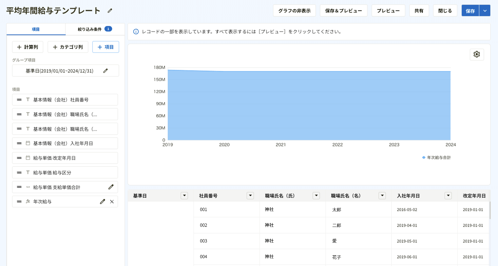Screen dimensions: 498x266
Task: Edit the report title with pencil icon
Action: point(110,11)
